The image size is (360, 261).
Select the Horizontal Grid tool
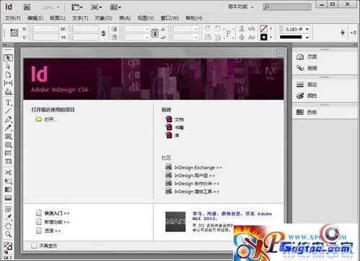coord(8,153)
